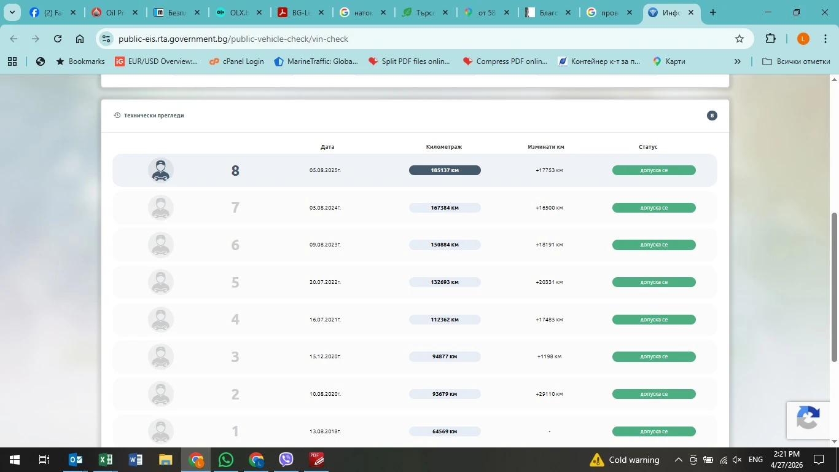Open the MarineTraffic bookmark

(x=316, y=61)
